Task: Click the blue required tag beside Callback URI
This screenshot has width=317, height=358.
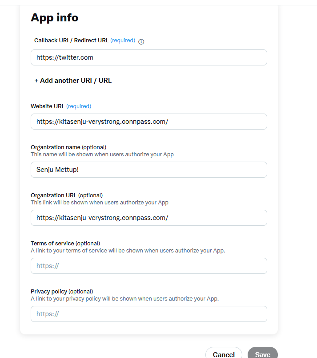Action: tap(123, 41)
